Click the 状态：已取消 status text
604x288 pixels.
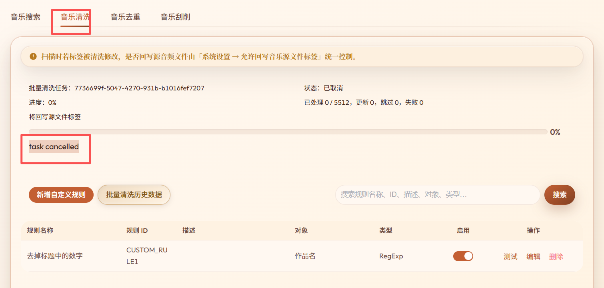(x=324, y=88)
